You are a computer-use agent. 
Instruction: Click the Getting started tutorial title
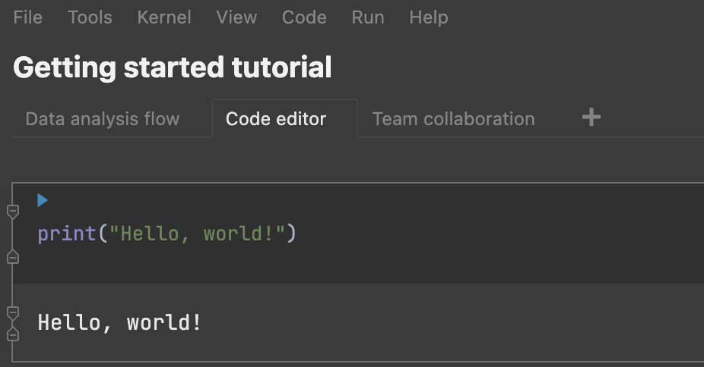(173, 68)
